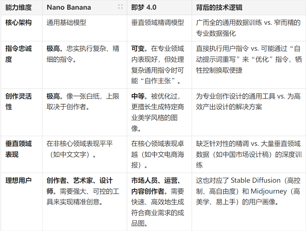Click the drag handle dots in Nano Banana header

(120, 7)
